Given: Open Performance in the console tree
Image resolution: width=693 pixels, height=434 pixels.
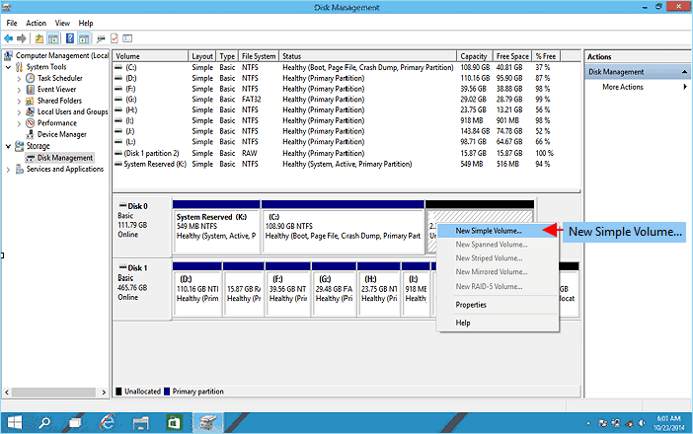Looking at the screenshot, I should 57,123.
